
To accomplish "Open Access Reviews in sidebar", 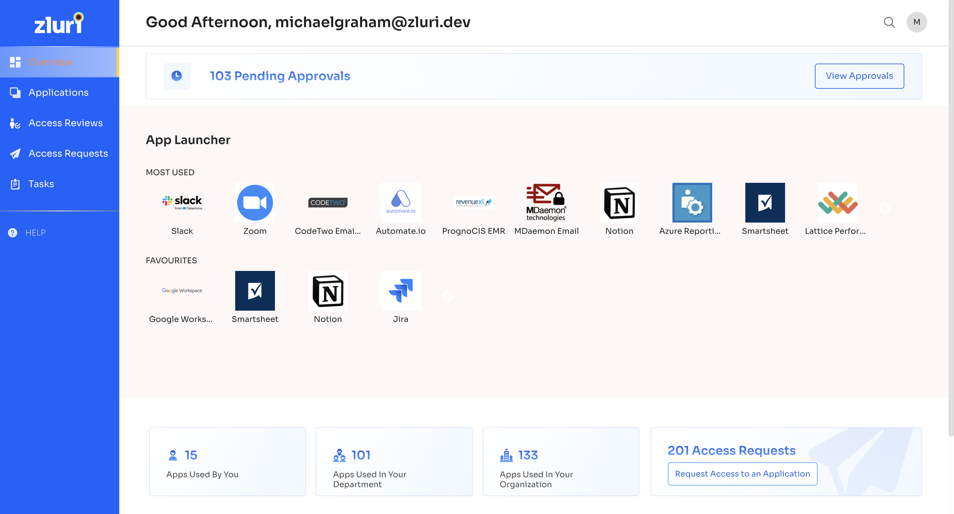I will pos(65,123).
